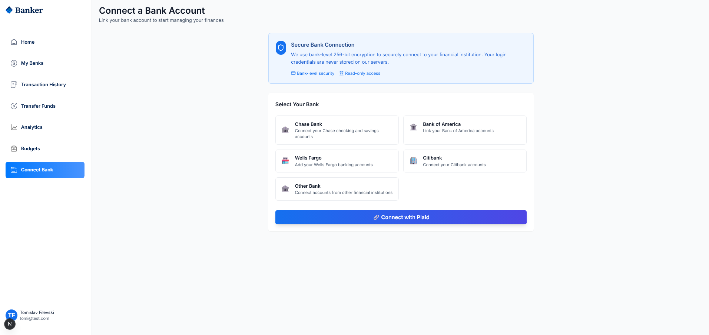709x335 pixels.
Task: Pick the Other Bank option
Action: click(x=337, y=189)
